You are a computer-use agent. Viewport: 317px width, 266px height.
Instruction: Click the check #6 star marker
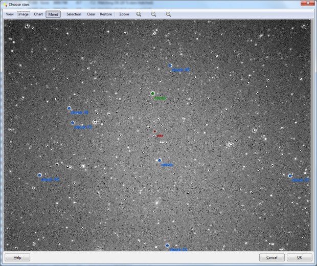pyautogui.click(x=170, y=65)
